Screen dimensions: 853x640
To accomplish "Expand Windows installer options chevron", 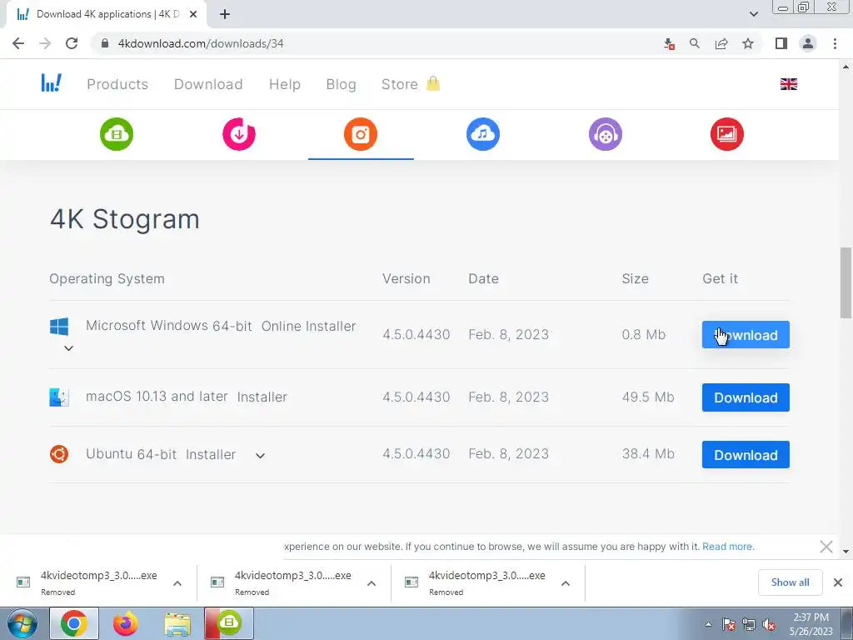I will (68, 348).
